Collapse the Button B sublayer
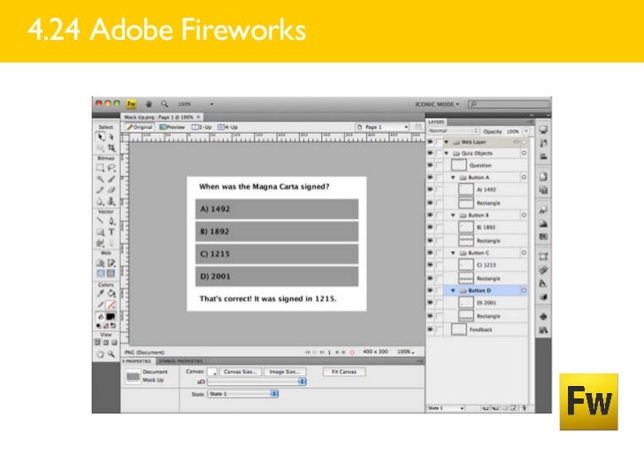The image size is (644, 456). click(454, 215)
